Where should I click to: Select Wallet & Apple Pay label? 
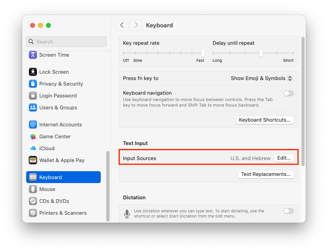coord(62,160)
